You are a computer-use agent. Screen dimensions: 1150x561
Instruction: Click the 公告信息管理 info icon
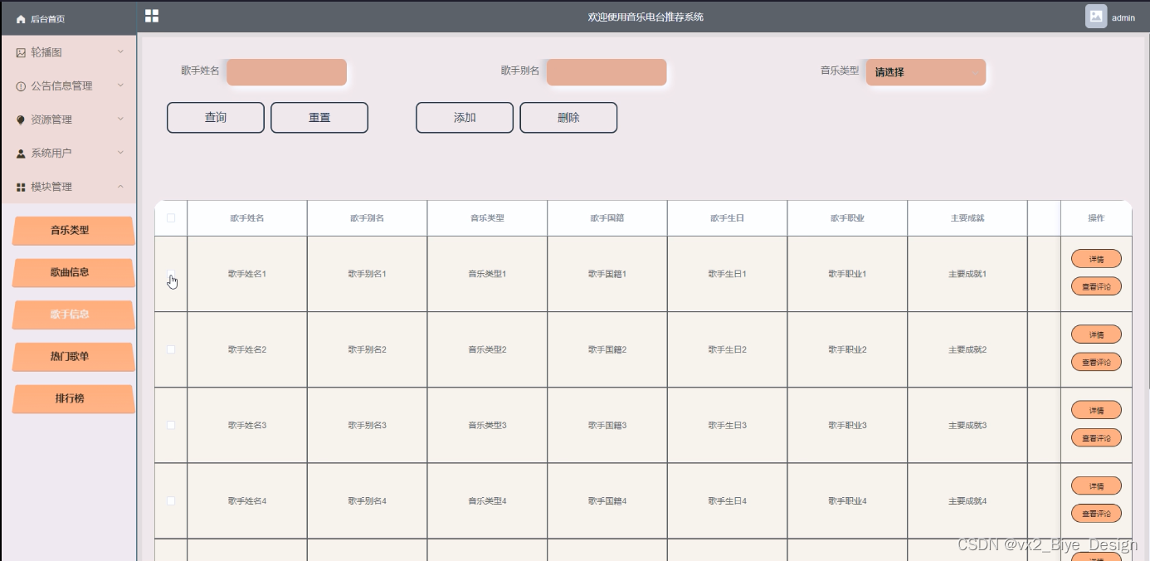pyautogui.click(x=21, y=86)
